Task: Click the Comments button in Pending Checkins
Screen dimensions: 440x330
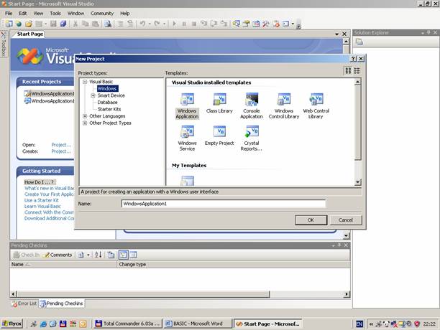Action: coord(59,255)
